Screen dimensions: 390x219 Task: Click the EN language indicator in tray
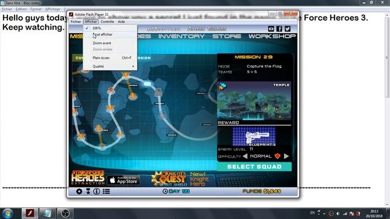313,213
